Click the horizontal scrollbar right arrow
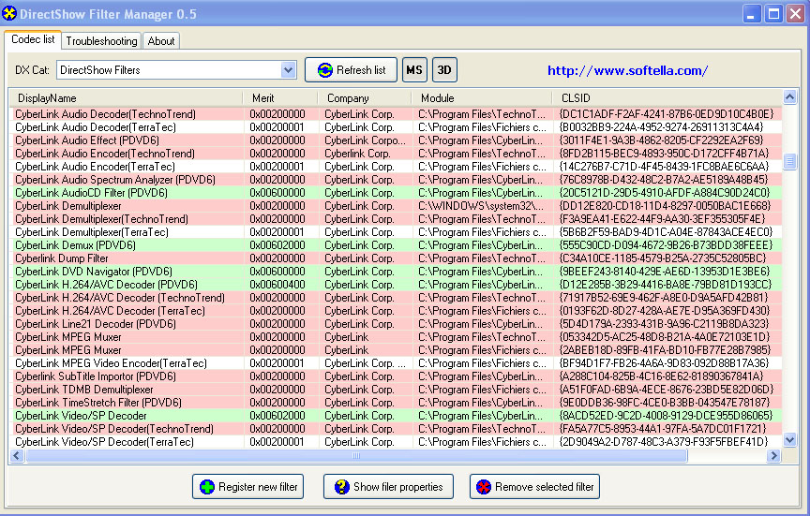 [x=773, y=456]
